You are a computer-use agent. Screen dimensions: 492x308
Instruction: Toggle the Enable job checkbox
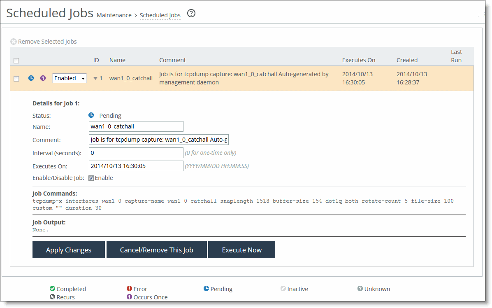click(x=91, y=178)
